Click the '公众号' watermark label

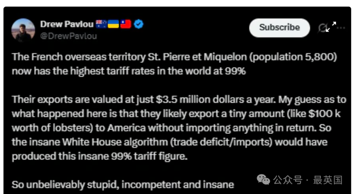tap(288, 180)
